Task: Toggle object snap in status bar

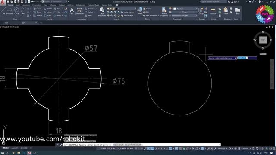Action: (x=171, y=149)
